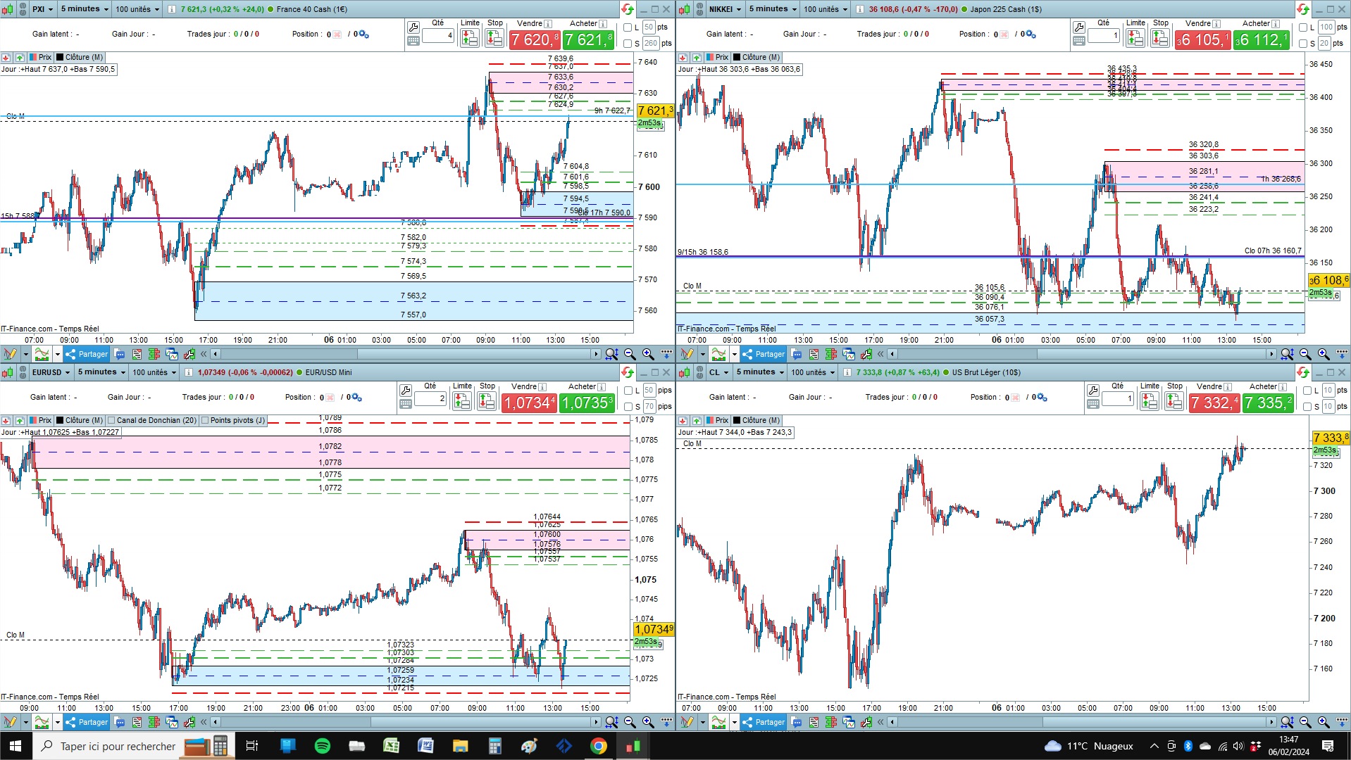Viewport: 1351px width, 760px height.
Task: Open the CL instrument dropdown
Action: 718,372
